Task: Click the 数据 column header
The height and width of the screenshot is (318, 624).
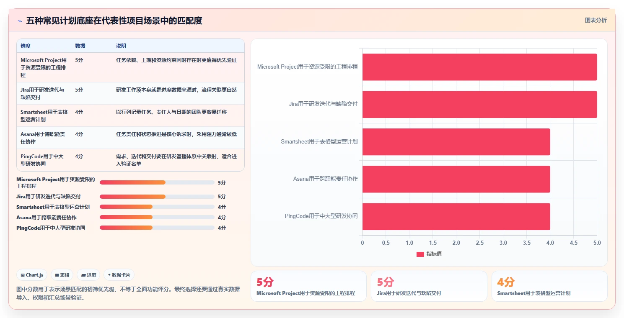Action: tap(80, 46)
